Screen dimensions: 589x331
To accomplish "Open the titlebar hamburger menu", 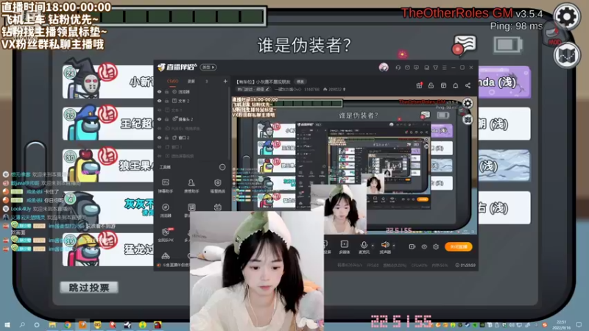I will point(445,68).
